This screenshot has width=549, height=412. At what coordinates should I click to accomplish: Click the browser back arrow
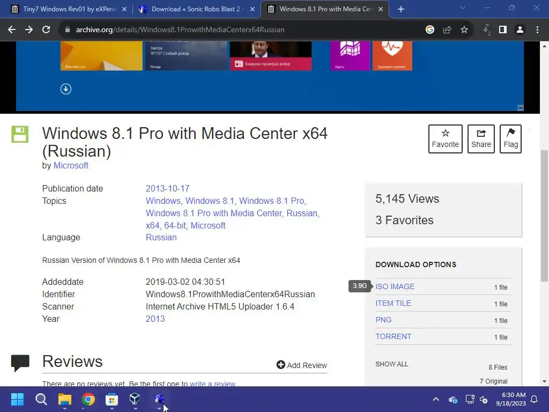[12, 30]
